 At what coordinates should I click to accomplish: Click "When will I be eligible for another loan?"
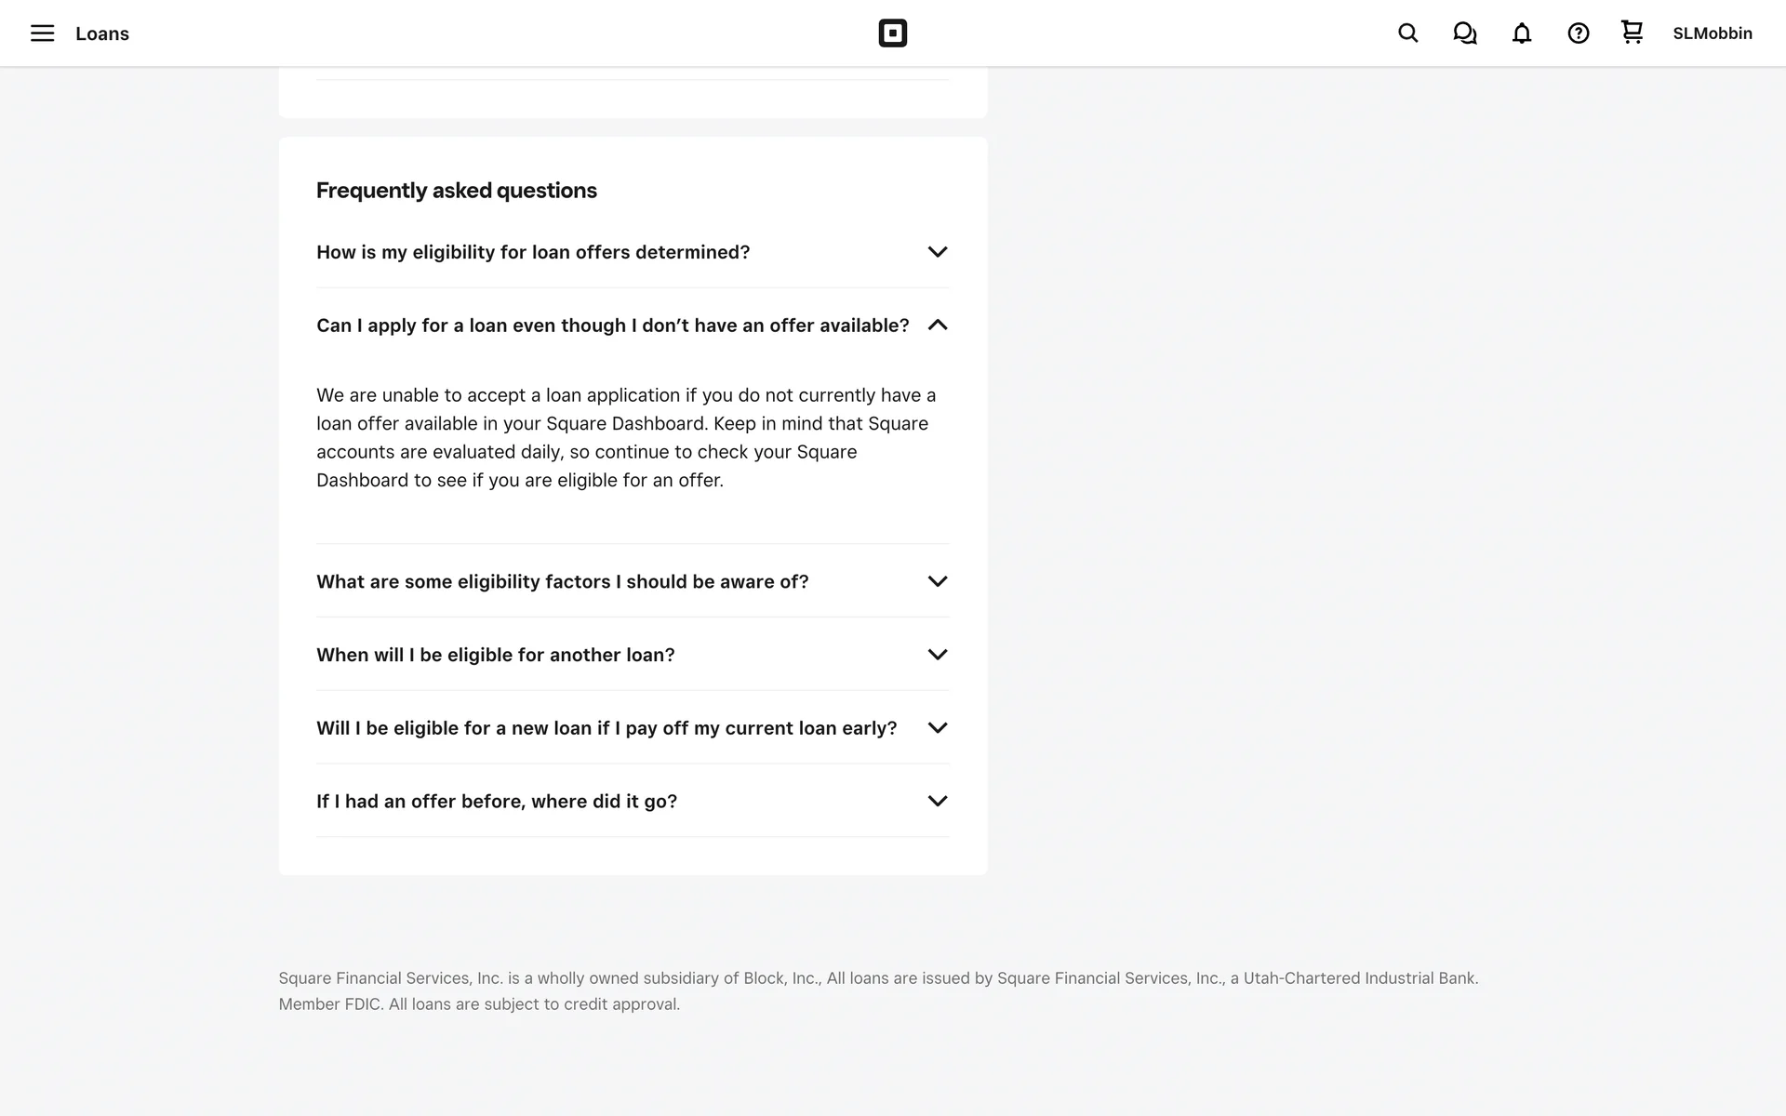click(496, 655)
